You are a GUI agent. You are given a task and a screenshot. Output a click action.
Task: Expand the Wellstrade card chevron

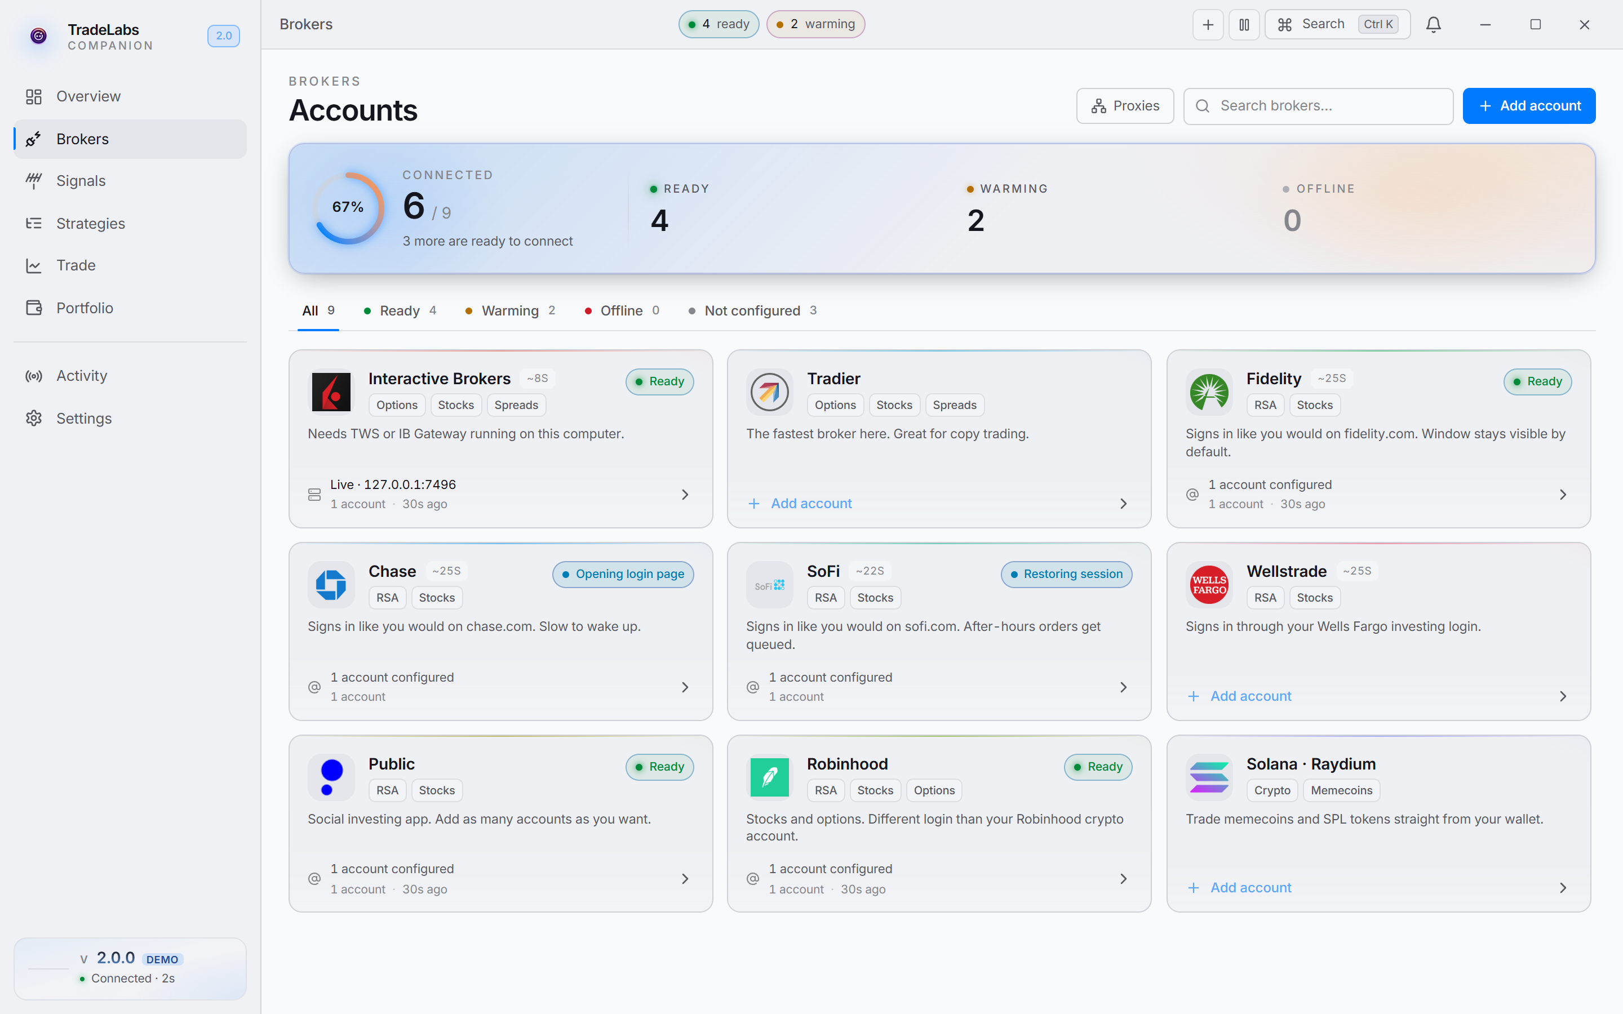[x=1563, y=696]
